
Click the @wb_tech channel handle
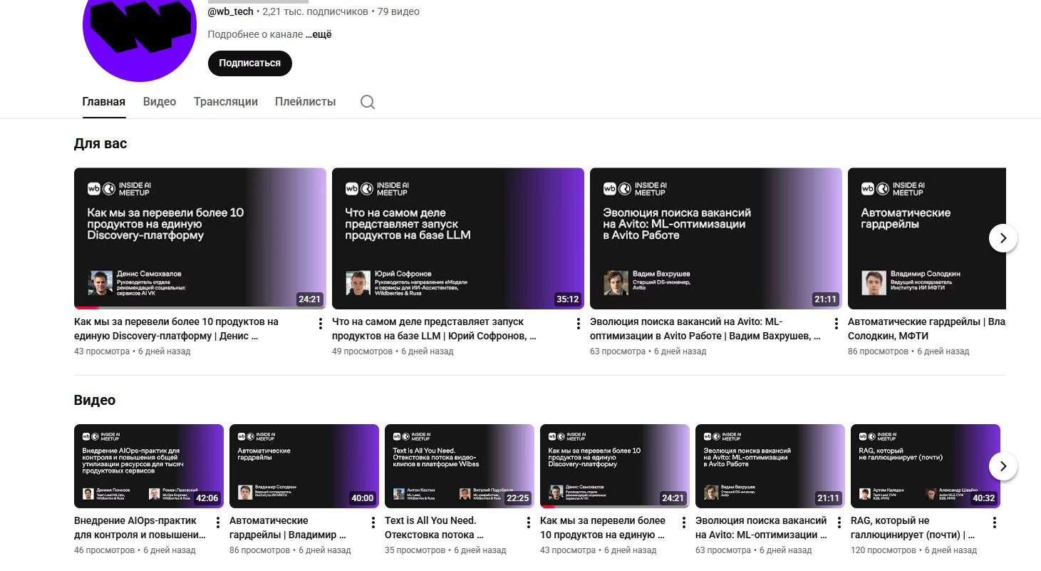point(230,11)
